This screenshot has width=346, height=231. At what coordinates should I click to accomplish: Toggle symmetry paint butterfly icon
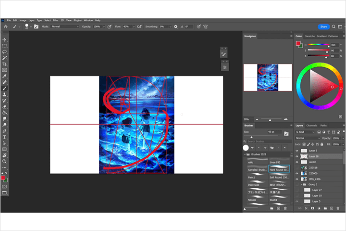click(x=206, y=26)
